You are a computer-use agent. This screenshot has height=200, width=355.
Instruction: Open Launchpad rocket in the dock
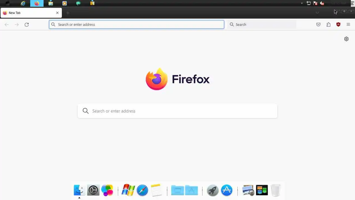coord(213,190)
